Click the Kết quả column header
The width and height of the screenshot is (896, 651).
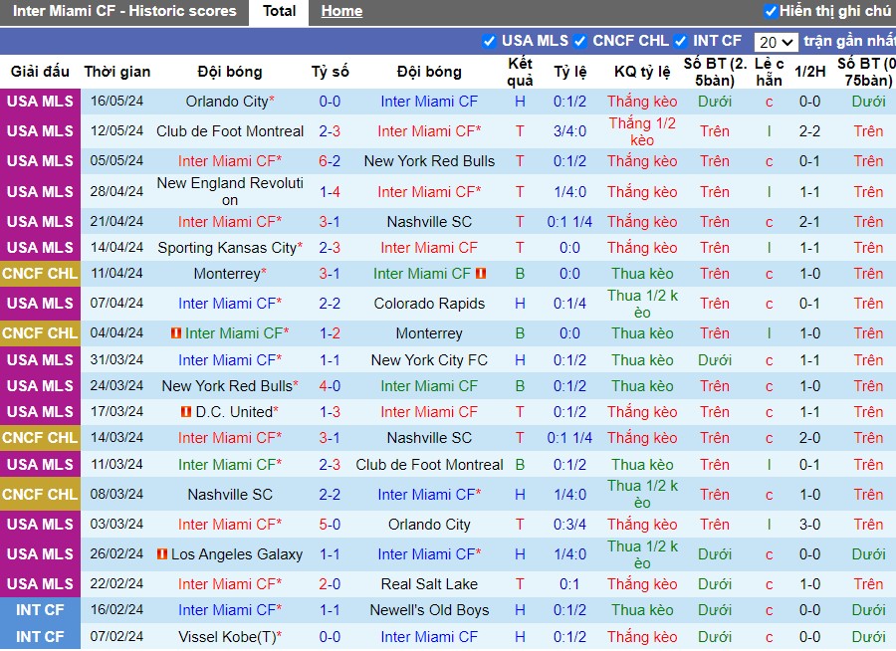pyautogui.click(x=520, y=72)
